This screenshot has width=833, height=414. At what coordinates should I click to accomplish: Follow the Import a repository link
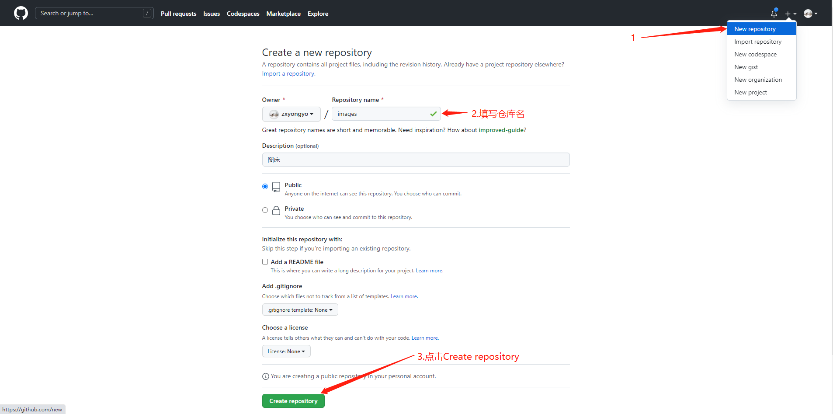click(x=288, y=73)
